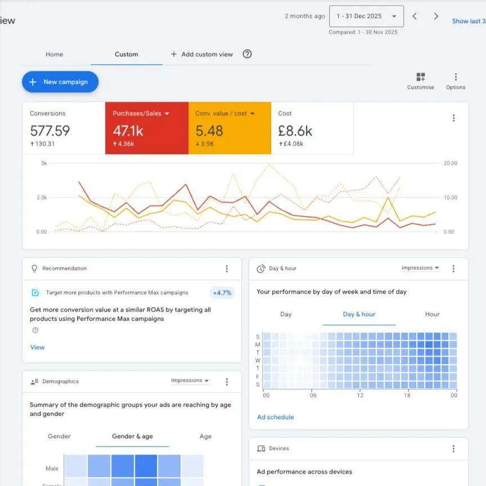This screenshot has height=486, width=486.
Task: Go to previous date range arrow
Action: tap(415, 16)
